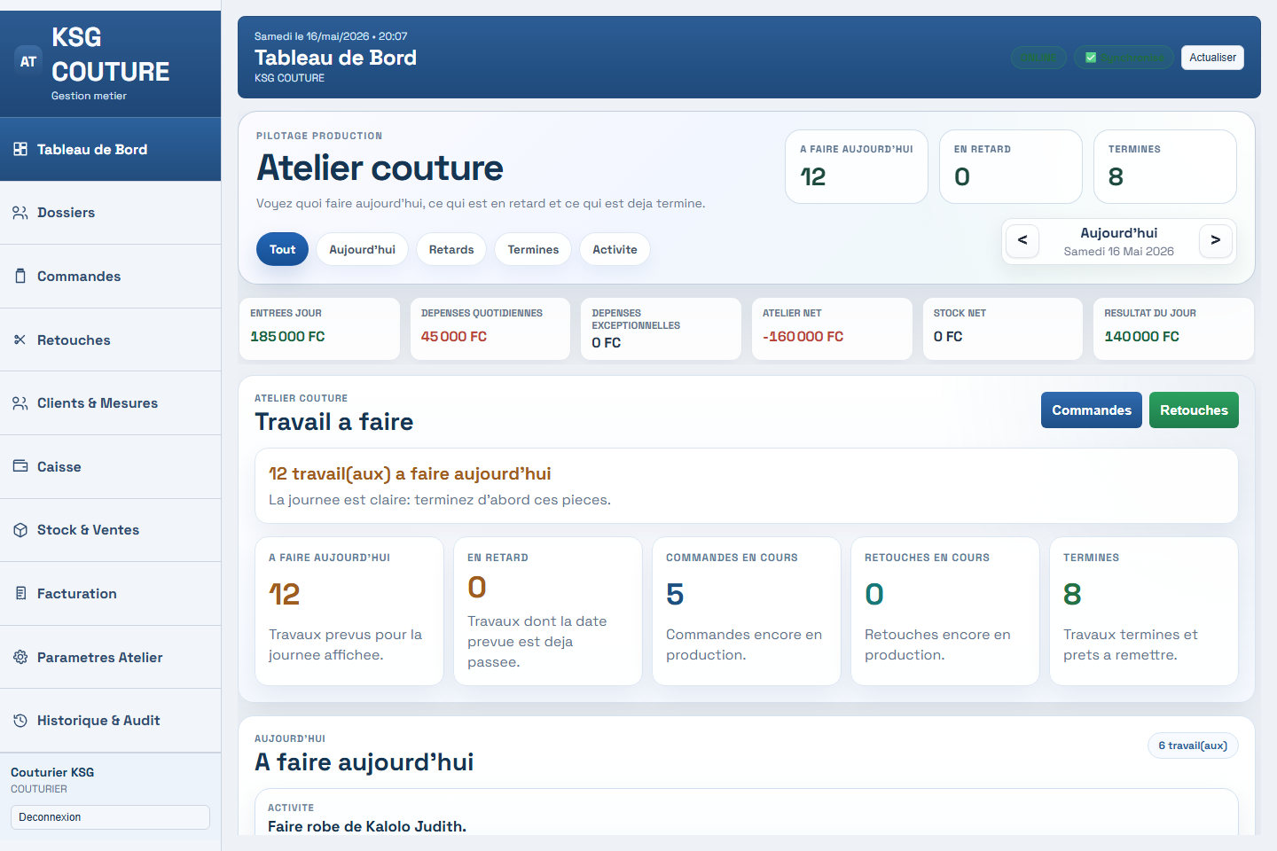Go to Commandes in sidebar

pos(110,277)
